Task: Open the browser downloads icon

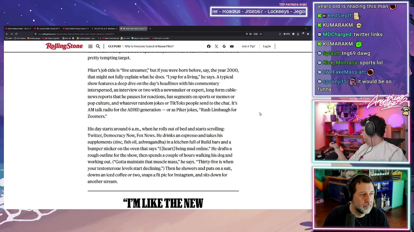Action: (x=280, y=34)
